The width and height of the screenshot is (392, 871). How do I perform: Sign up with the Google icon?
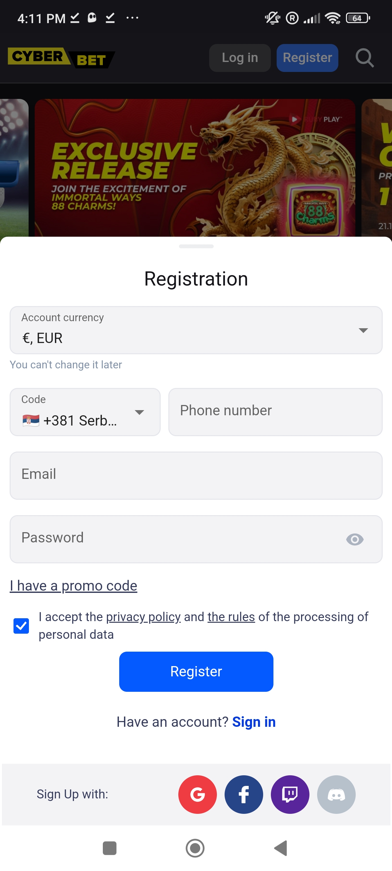tap(197, 794)
